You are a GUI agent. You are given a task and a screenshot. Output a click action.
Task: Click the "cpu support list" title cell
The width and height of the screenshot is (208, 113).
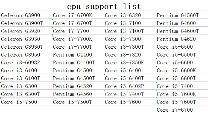(x=104, y=6)
